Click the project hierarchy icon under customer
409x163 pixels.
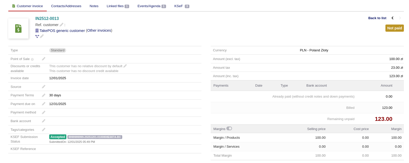tap(37, 36)
